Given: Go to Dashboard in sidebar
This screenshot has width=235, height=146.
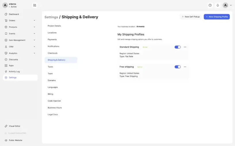Looking at the screenshot, I should pos(14,14).
